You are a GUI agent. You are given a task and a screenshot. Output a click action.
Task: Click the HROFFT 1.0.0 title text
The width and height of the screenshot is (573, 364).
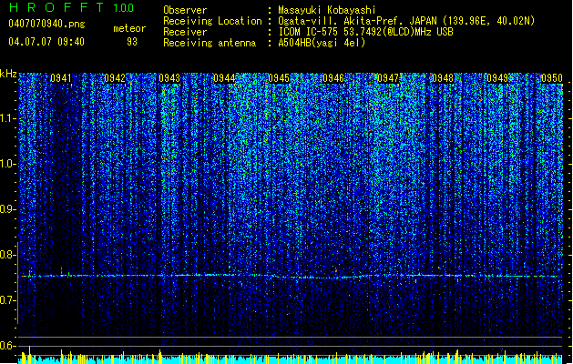[72, 7]
